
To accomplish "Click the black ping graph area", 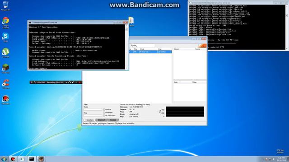I will click(185, 112).
